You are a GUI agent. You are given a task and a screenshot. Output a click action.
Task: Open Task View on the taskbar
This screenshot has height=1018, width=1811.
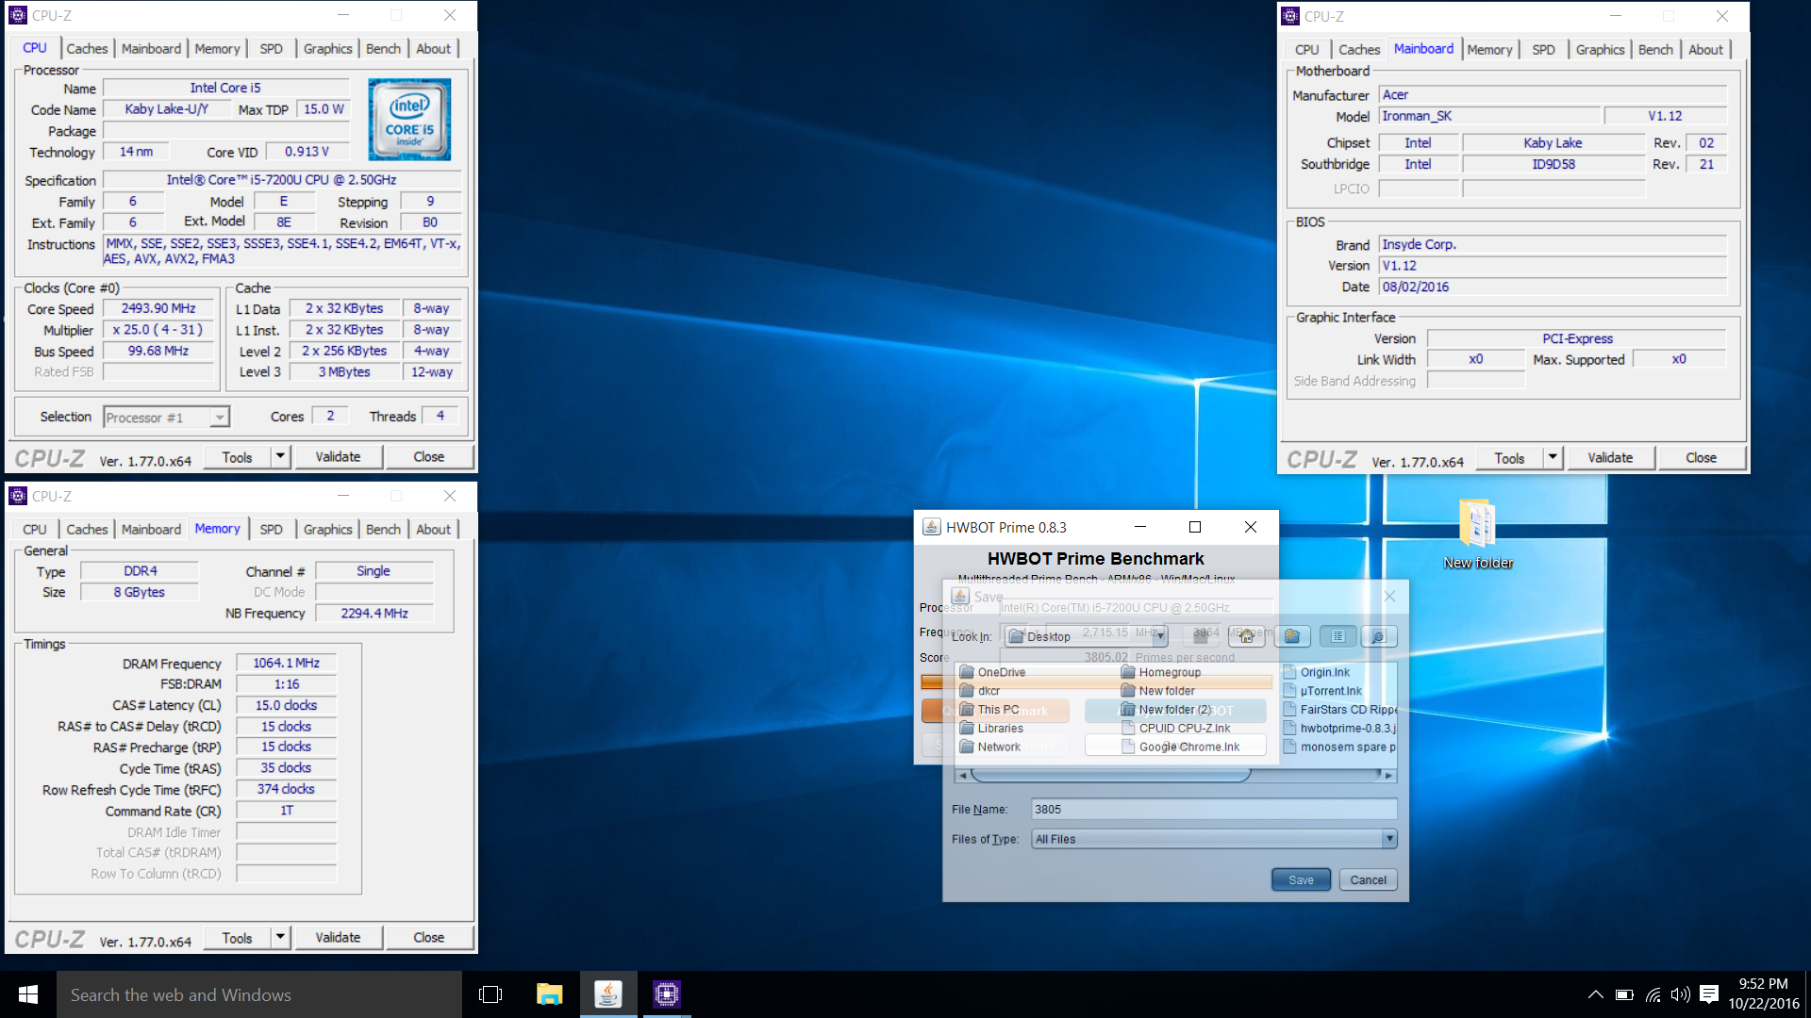[x=490, y=994]
